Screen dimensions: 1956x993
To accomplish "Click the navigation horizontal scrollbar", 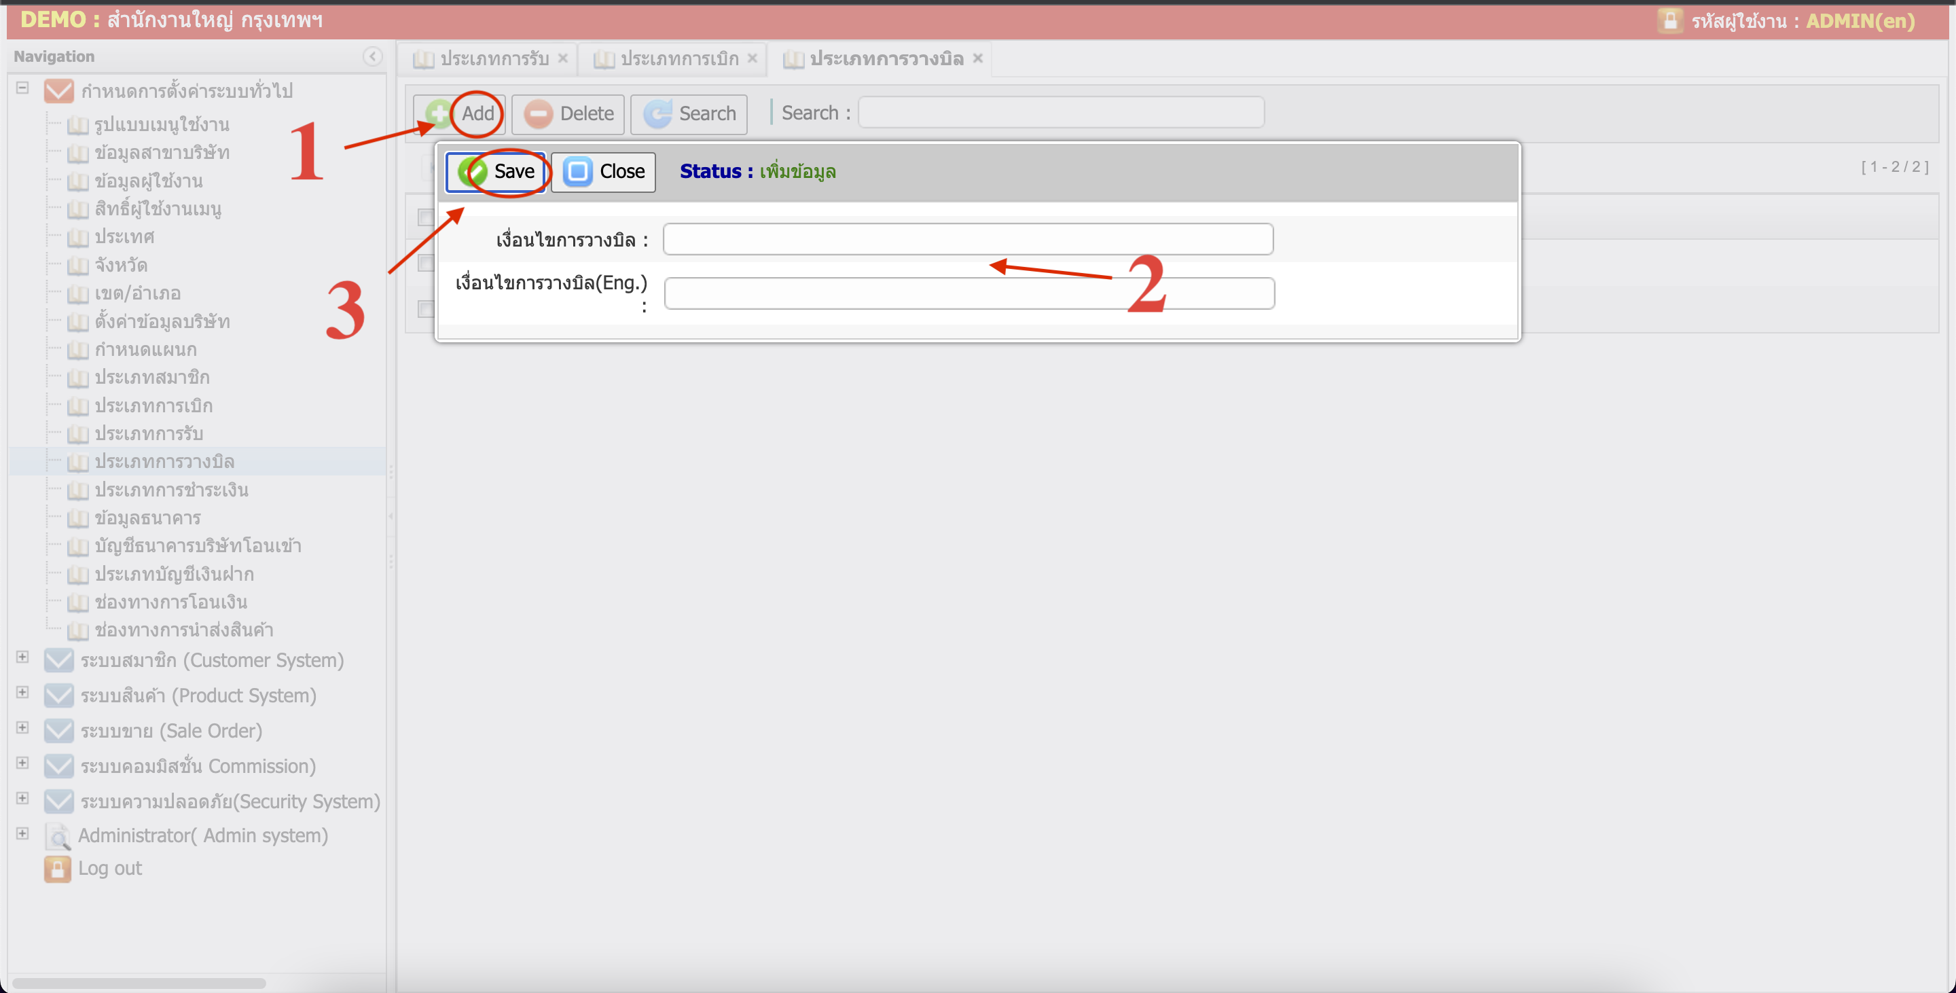I will (140, 983).
